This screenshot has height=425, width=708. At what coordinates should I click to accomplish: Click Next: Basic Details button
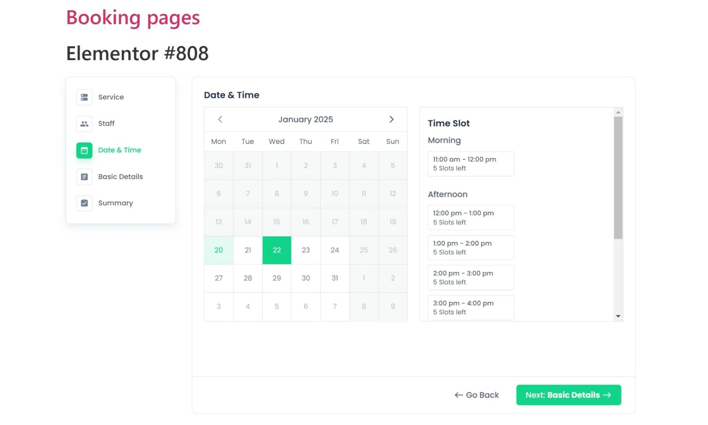coord(568,395)
